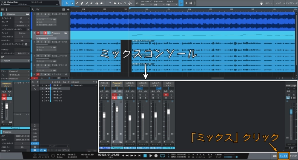Click the Record button in transport
Viewport: 298px width, 160px height.
pyautogui.click(x=156, y=156)
